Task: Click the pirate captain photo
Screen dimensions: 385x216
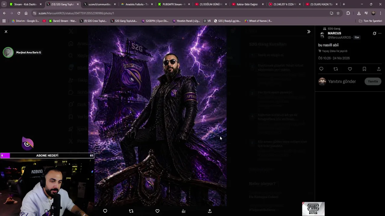Action: pos(157,116)
